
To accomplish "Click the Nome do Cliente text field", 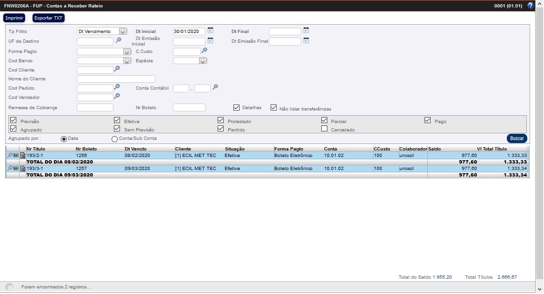I will click(116, 79).
